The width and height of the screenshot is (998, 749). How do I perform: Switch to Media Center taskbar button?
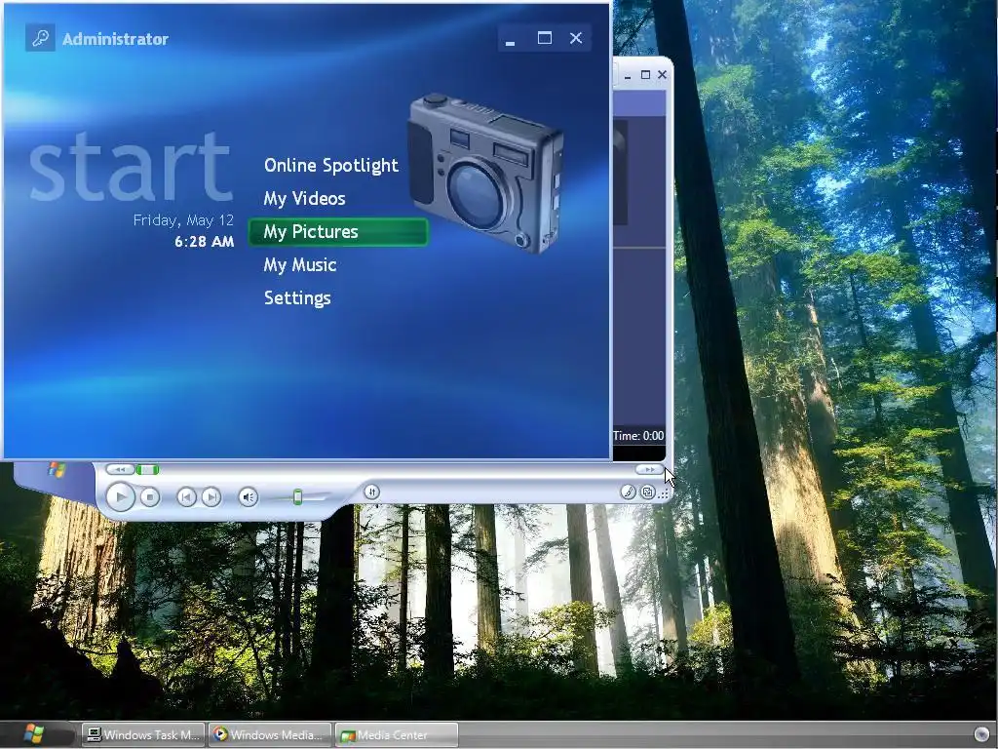(397, 735)
